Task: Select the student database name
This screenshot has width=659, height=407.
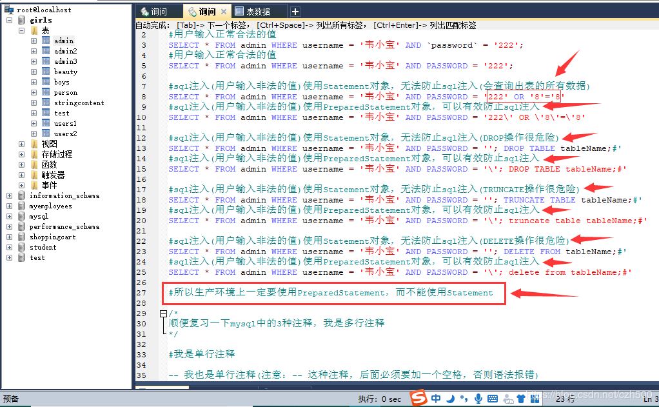Action: [43, 247]
